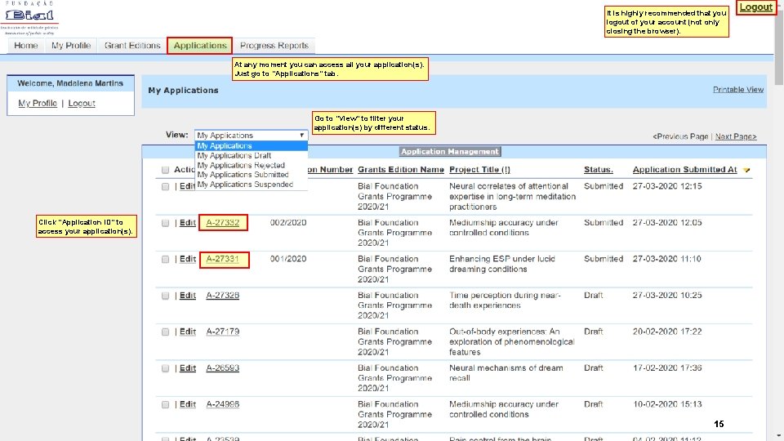Sort by Application Submitted At header
The image size is (784, 441).
684,170
